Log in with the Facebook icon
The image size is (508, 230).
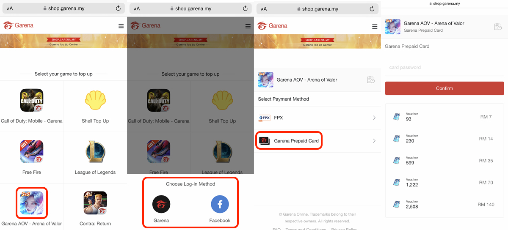[220, 205]
